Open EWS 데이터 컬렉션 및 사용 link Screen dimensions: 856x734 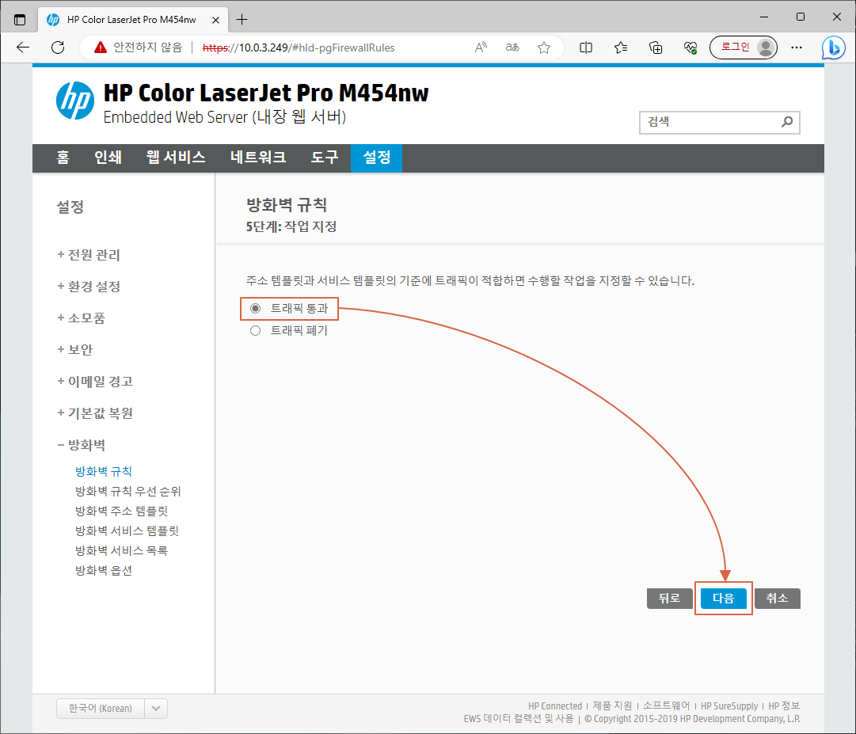519,719
